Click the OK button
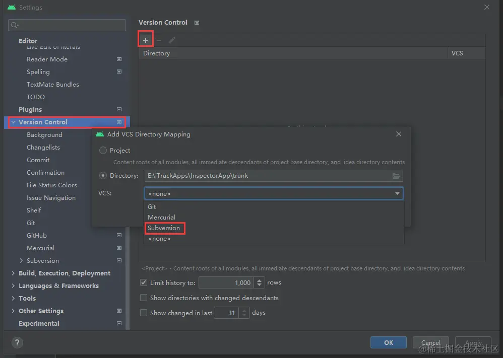 pos(389,342)
